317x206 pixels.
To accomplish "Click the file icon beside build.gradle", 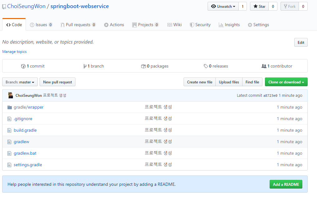I will [9, 130].
